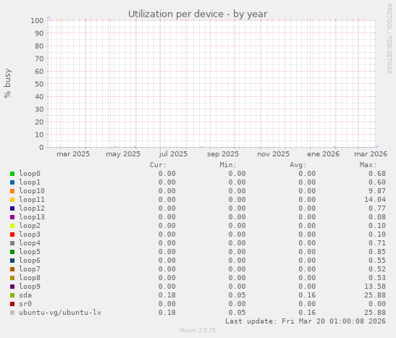Click the loop2 lime color swatch
Image resolution: width=396 pixels, height=338 pixels.
click(12, 226)
